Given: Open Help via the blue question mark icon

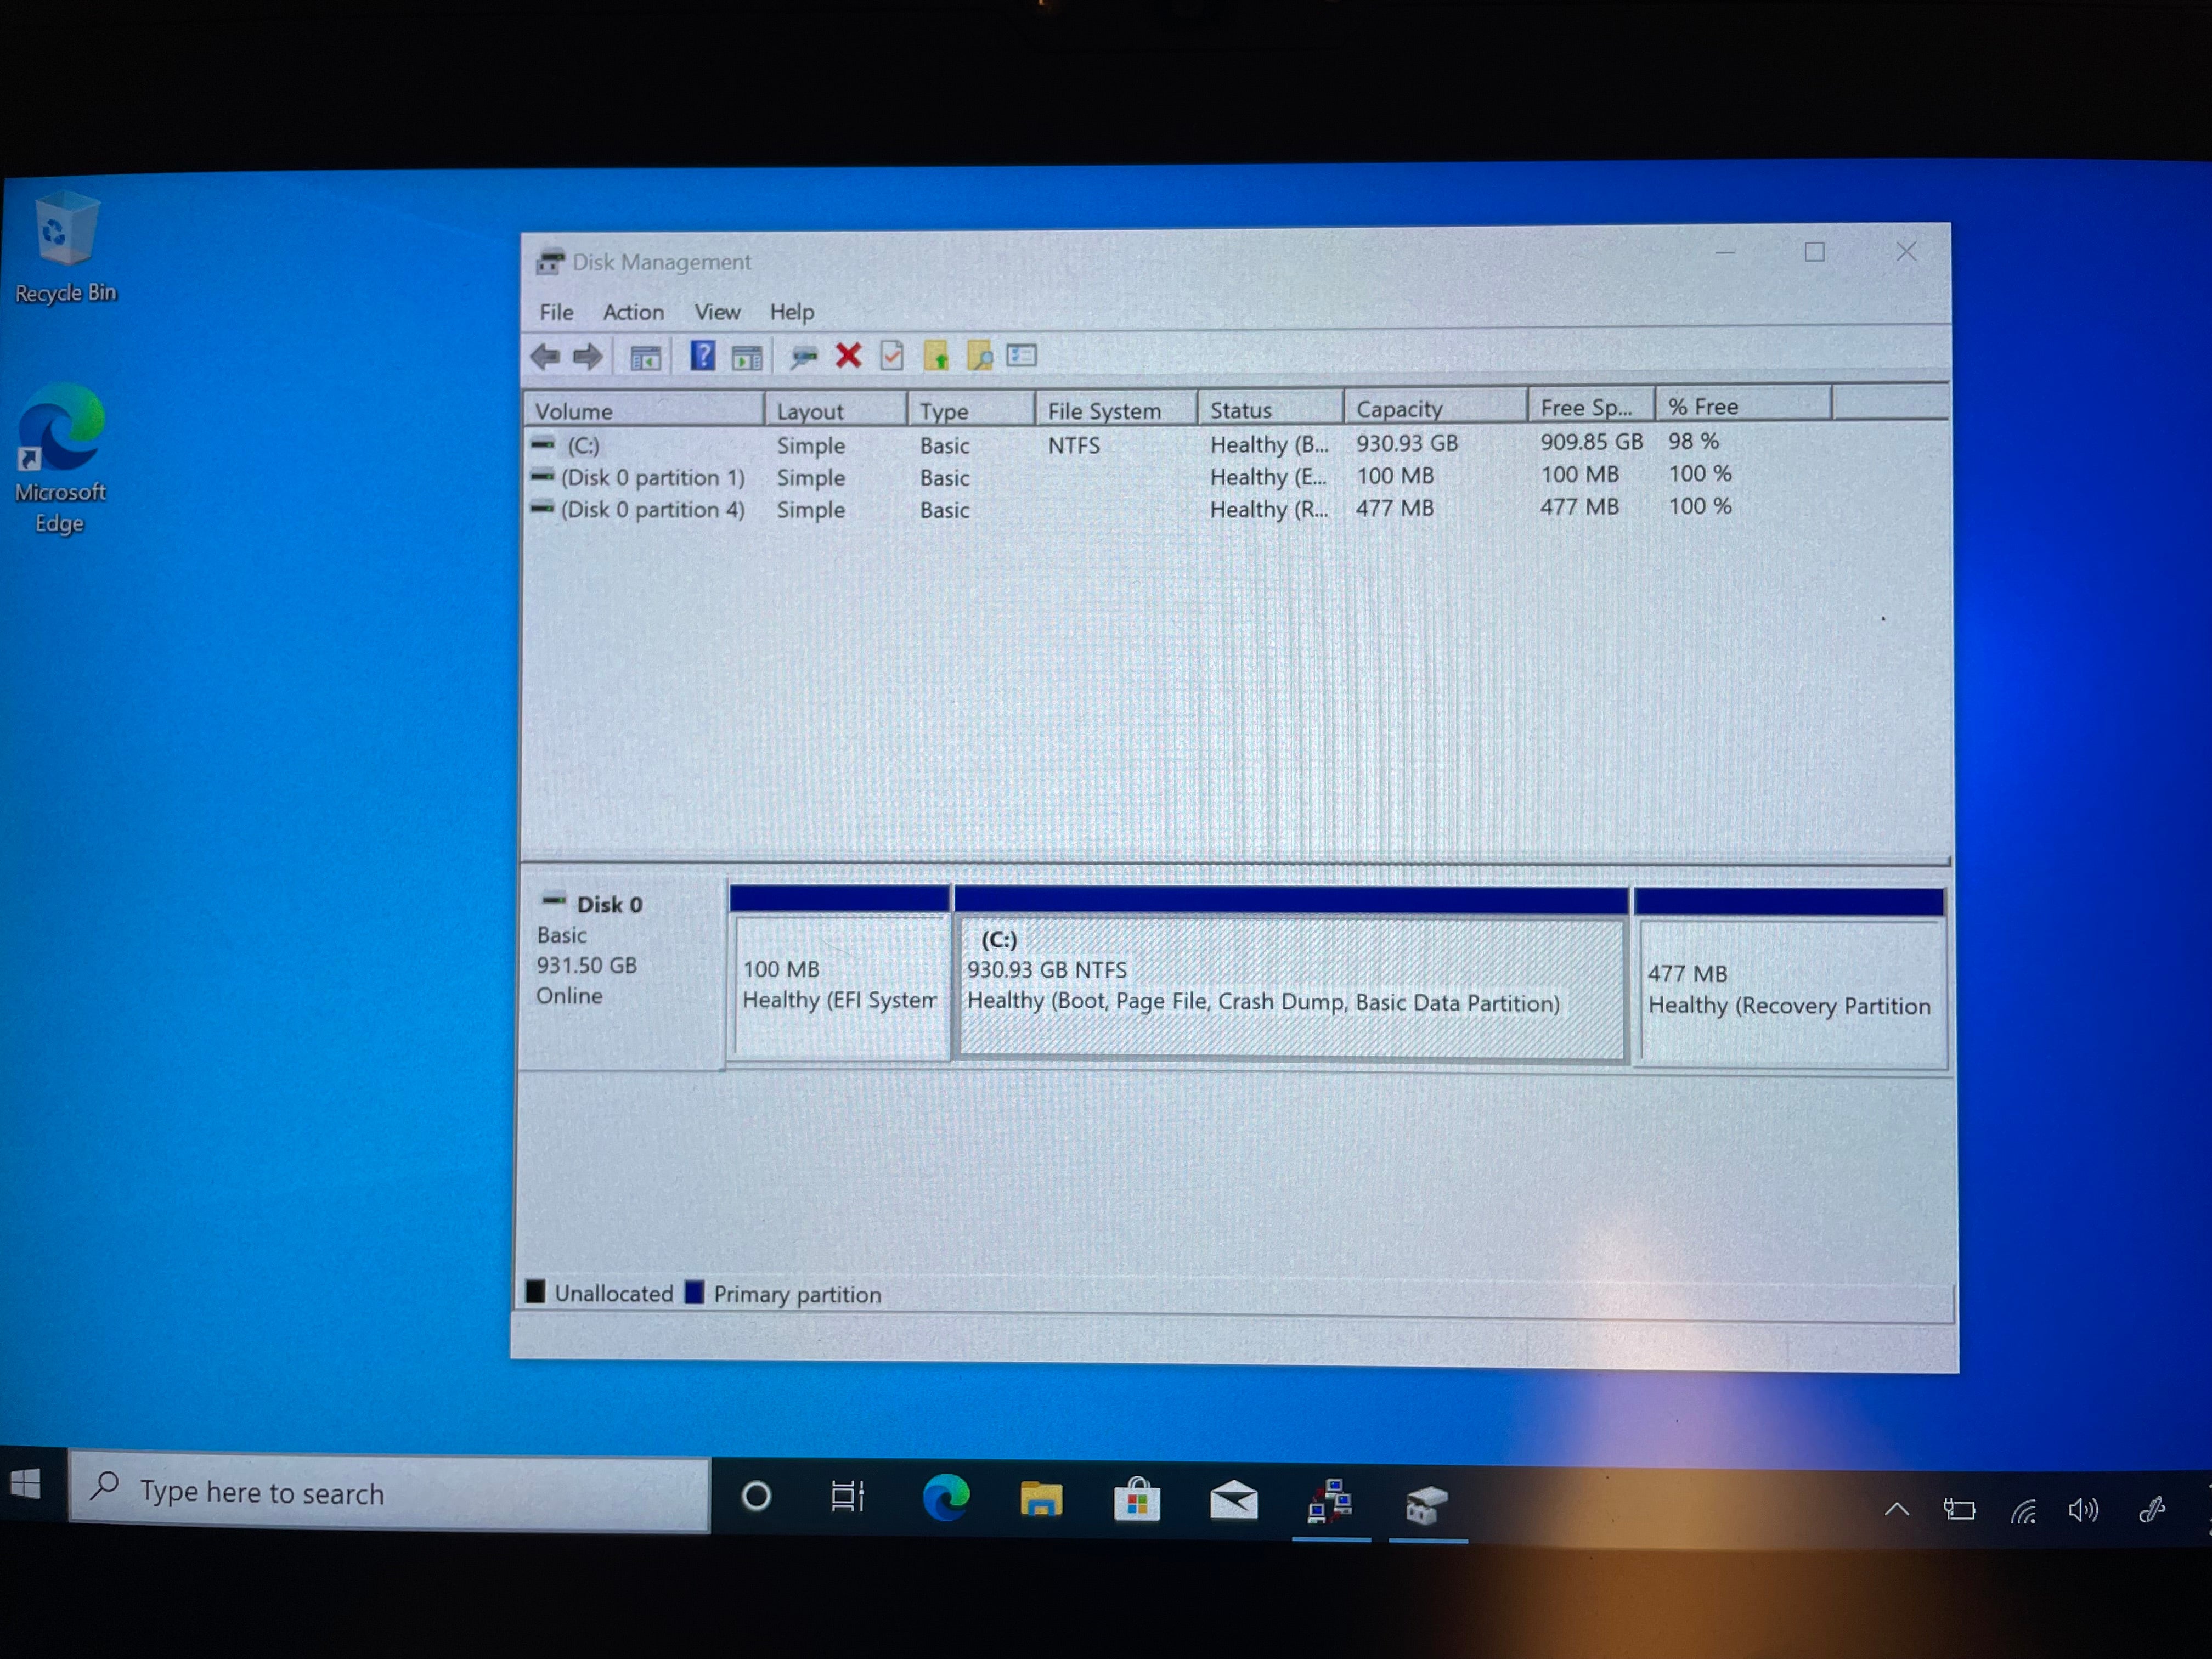Looking at the screenshot, I should tap(703, 355).
